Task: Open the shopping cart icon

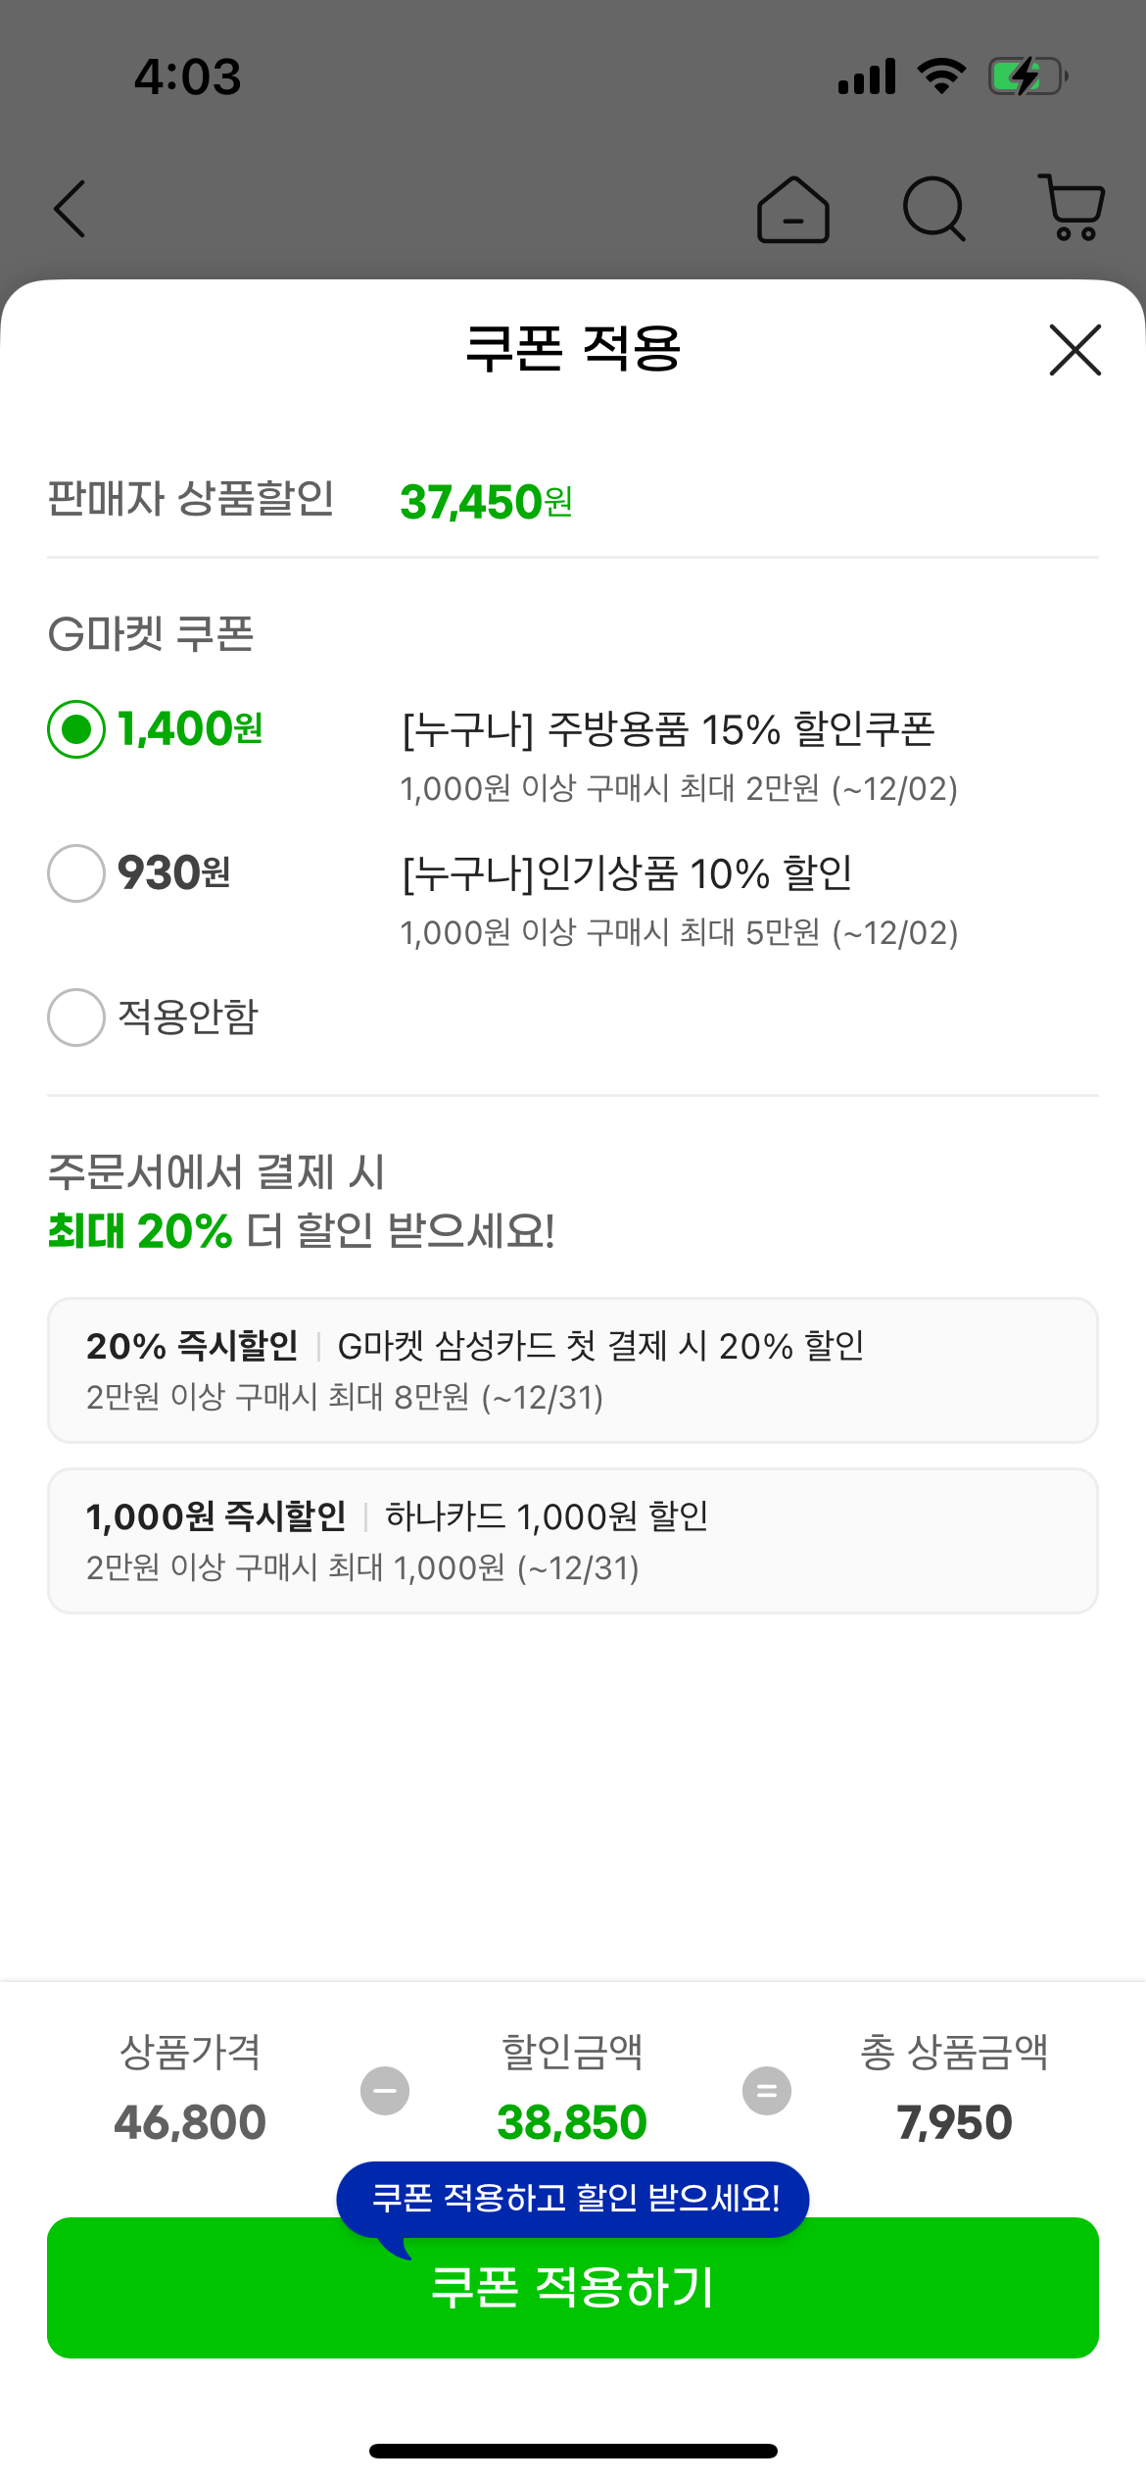Action: coord(1073,208)
